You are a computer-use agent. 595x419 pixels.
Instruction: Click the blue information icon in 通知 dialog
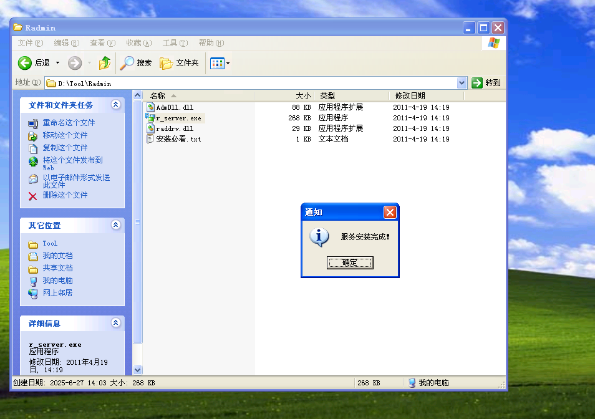tap(319, 237)
